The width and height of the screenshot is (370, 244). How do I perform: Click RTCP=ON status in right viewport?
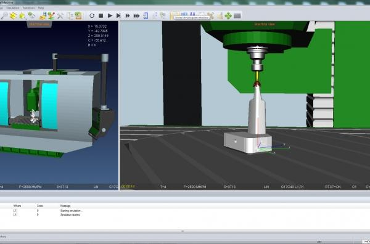click(332, 187)
